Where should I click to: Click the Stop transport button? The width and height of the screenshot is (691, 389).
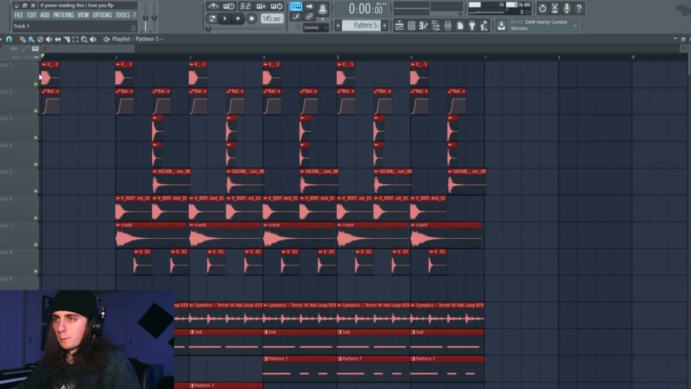(x=238, y=18)
